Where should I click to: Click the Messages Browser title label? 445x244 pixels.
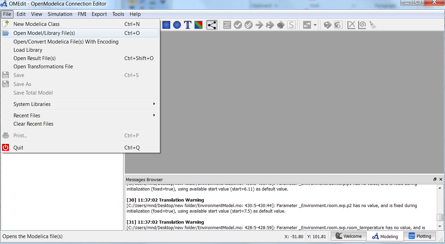click(144, 179)
